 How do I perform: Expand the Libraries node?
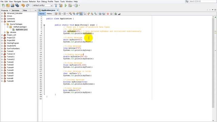click(5, 32)
